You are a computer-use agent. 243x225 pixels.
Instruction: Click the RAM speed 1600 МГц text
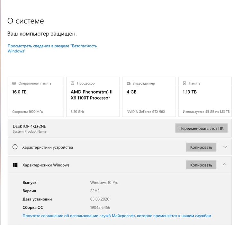pyautogui.click(x=28, y=112)
